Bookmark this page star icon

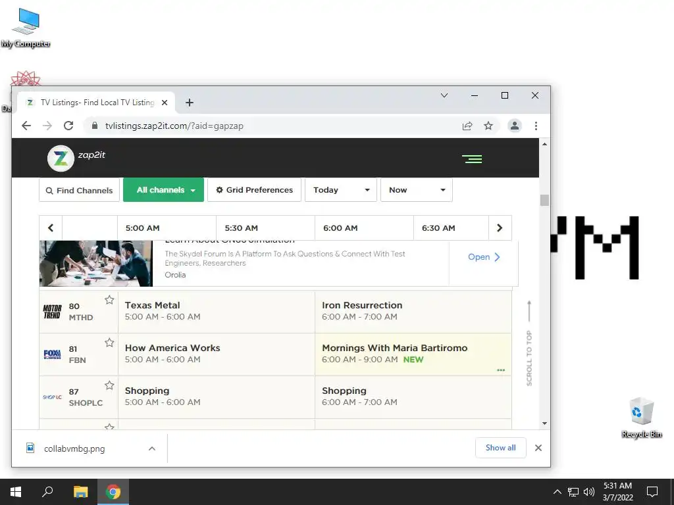488,126
